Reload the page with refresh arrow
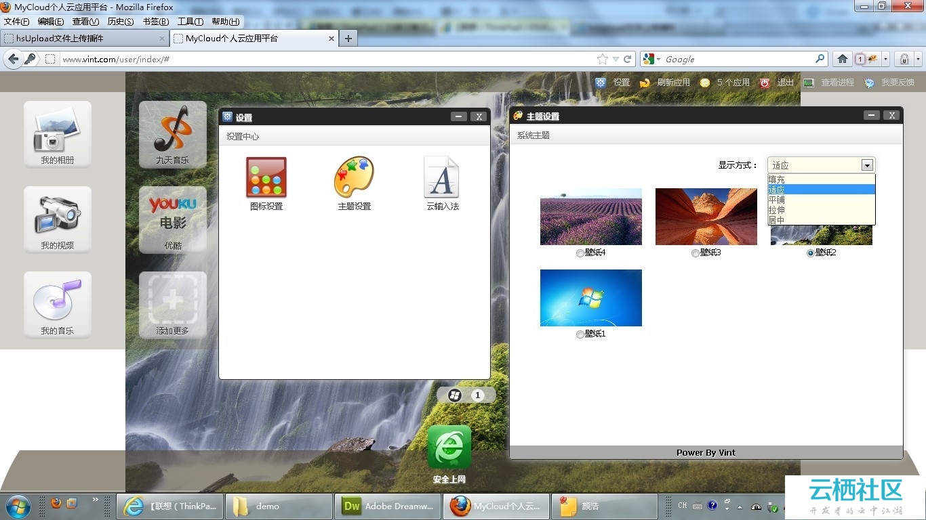 [628, 59]
